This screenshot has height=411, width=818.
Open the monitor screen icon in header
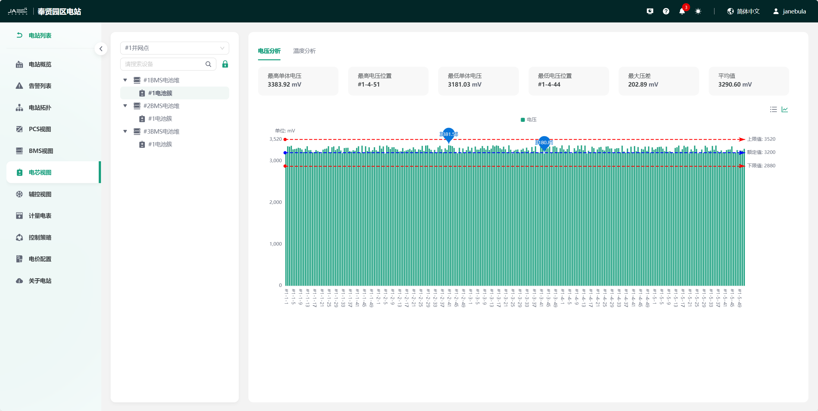point(650,12)
